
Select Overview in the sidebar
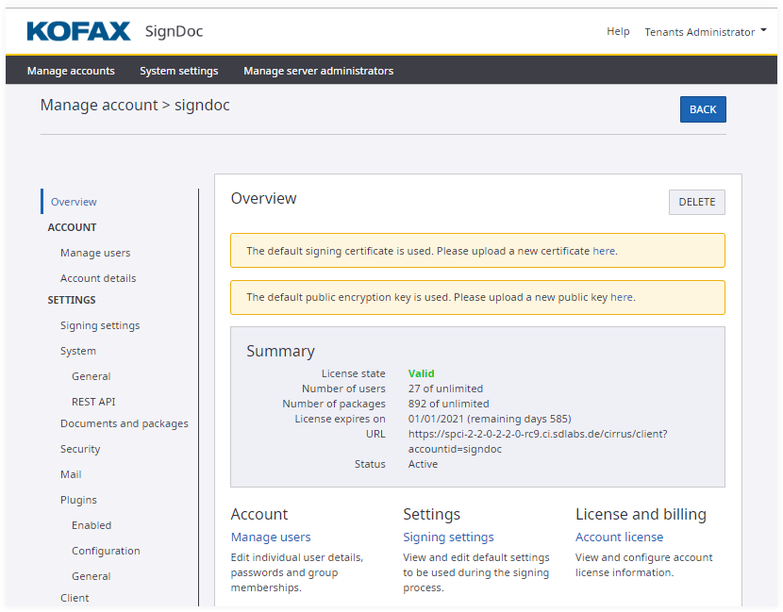coord(74,202)
